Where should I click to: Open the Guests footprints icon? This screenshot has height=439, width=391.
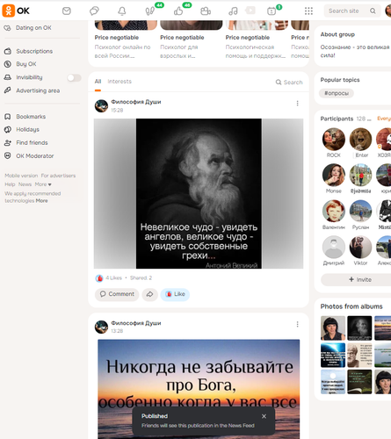tap(150, 11)
